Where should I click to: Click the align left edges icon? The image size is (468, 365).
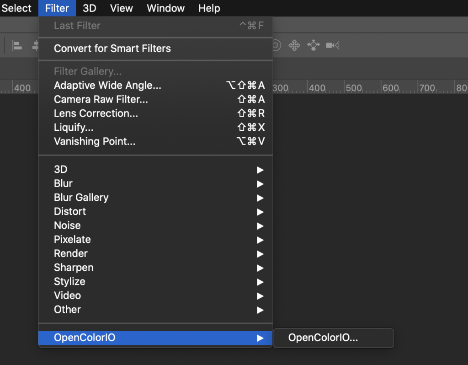pyautogui.click(x=17, y=46)
